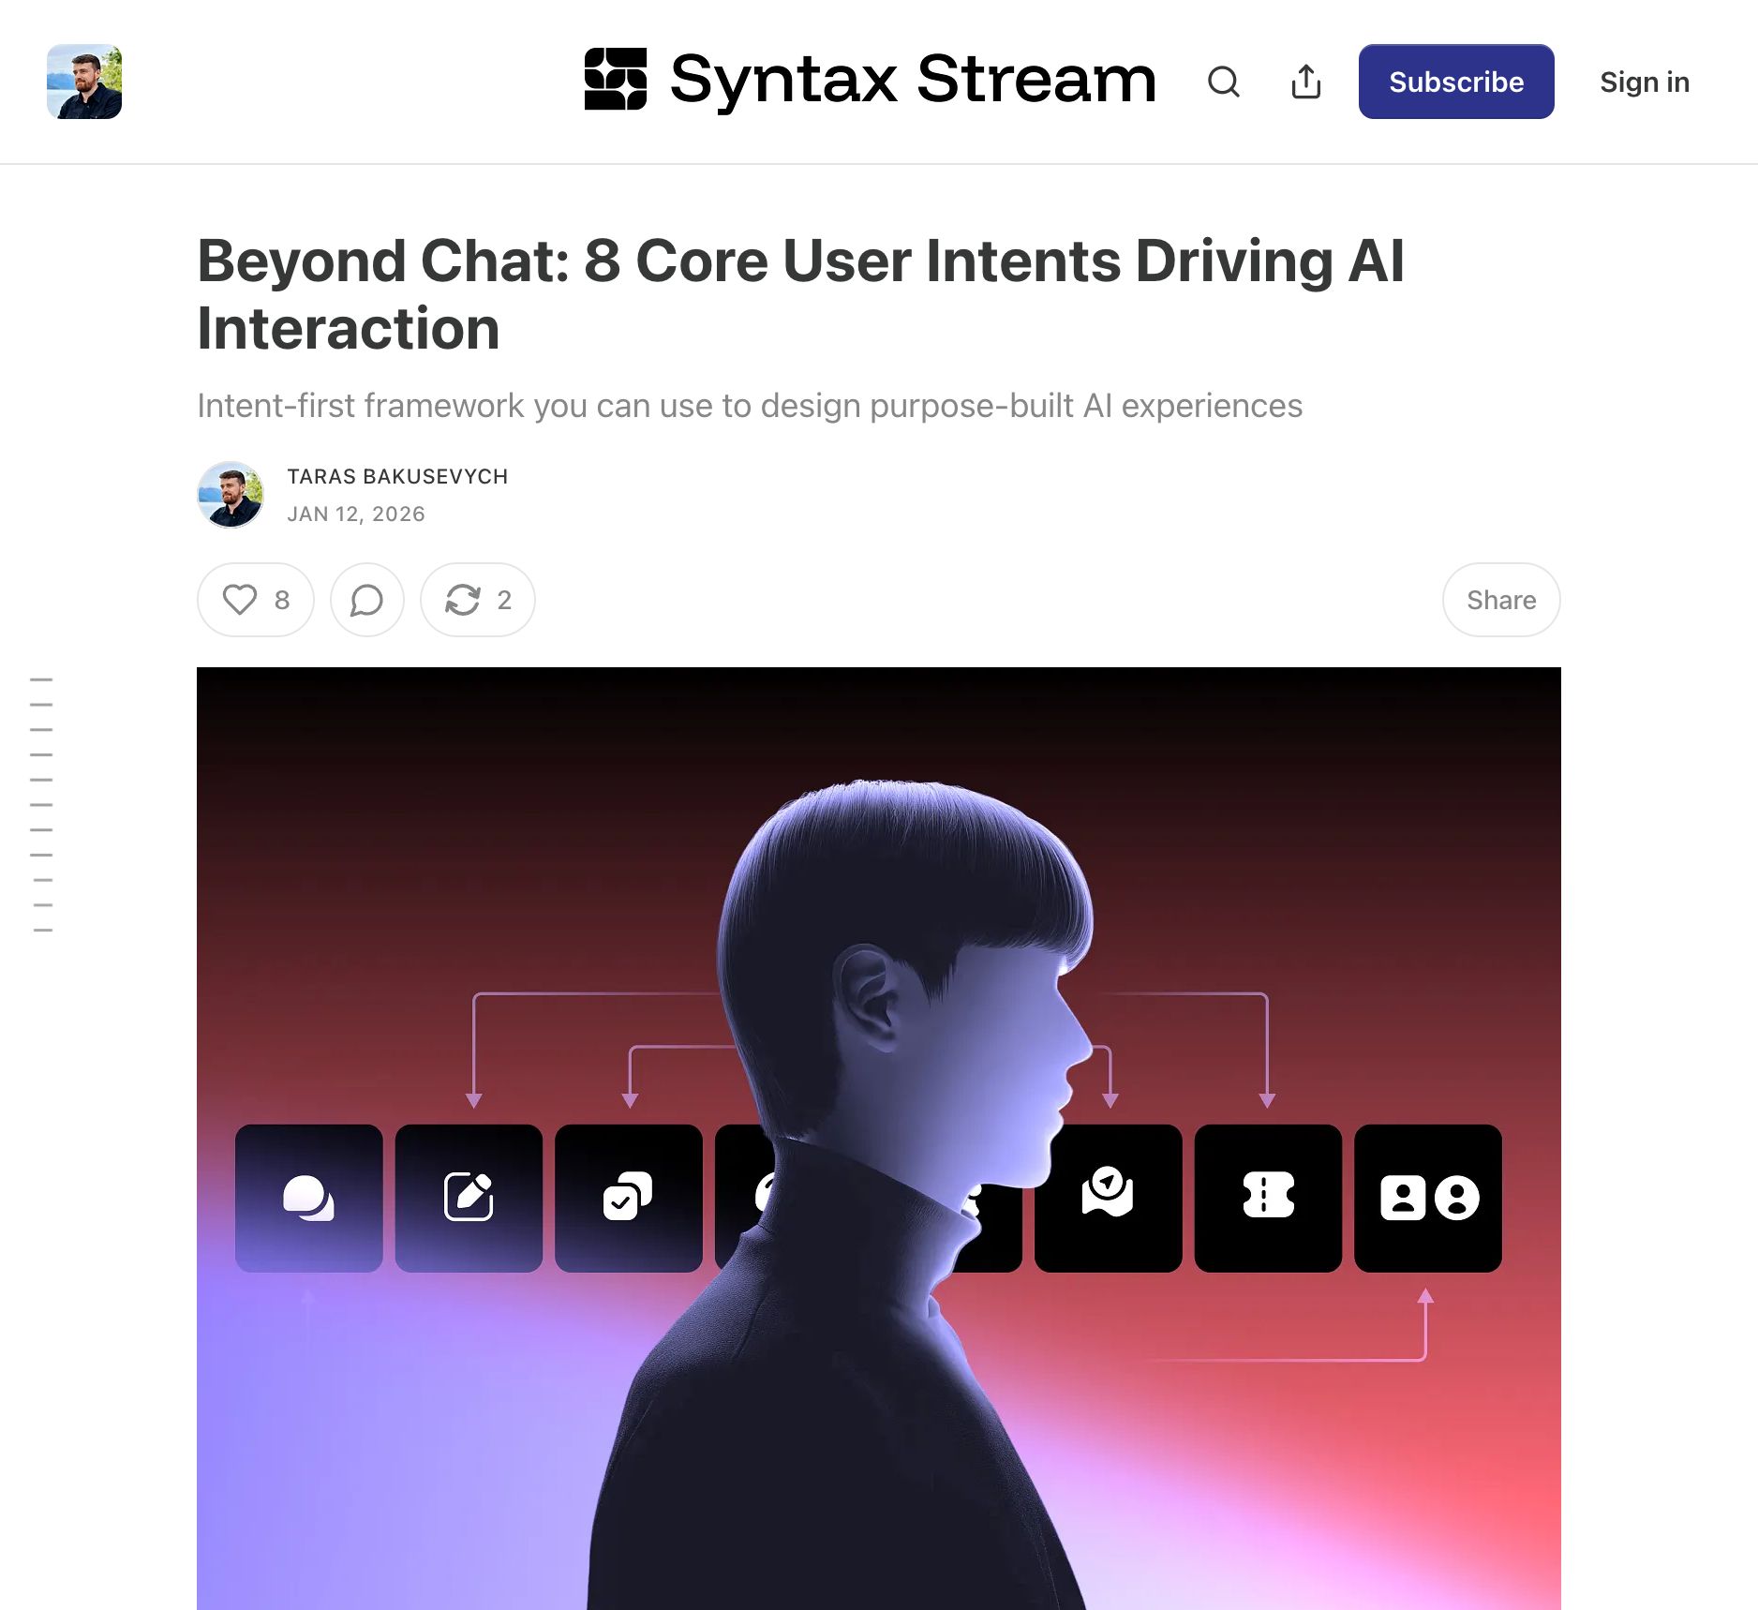Image resolution: width=1758 pixels, height=1610 pixels.
Task: Open Taras Bakusevych author profile name
Action: [397, 476]
